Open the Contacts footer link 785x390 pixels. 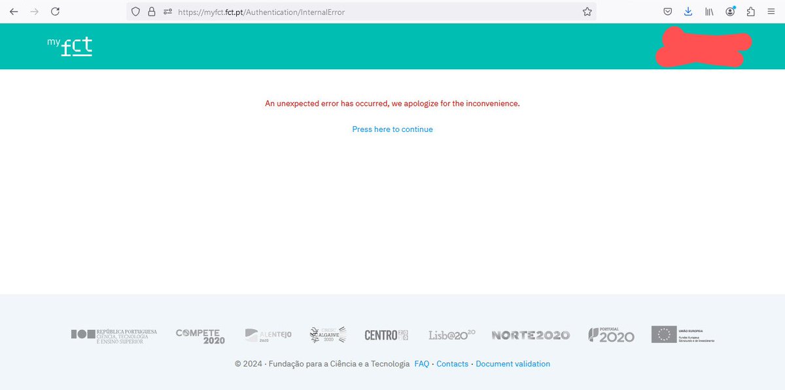pos(453,364)
